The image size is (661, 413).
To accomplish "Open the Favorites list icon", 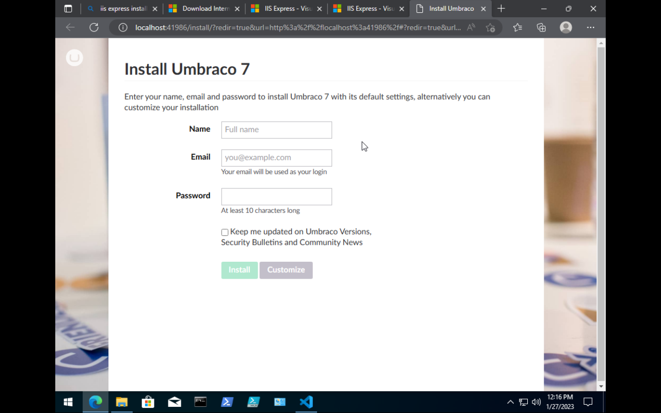I will coord(517,27).
